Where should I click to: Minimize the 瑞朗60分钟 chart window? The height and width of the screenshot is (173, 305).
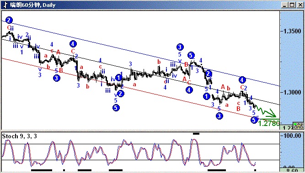pos(284,5)
